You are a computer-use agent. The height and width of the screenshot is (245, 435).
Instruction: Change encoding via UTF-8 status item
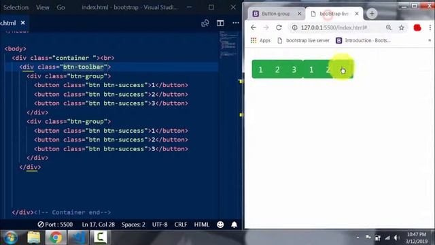click(160, 225)
